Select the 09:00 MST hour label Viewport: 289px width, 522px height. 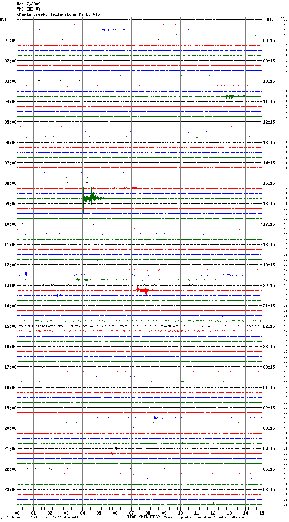[x=11, y=204]
